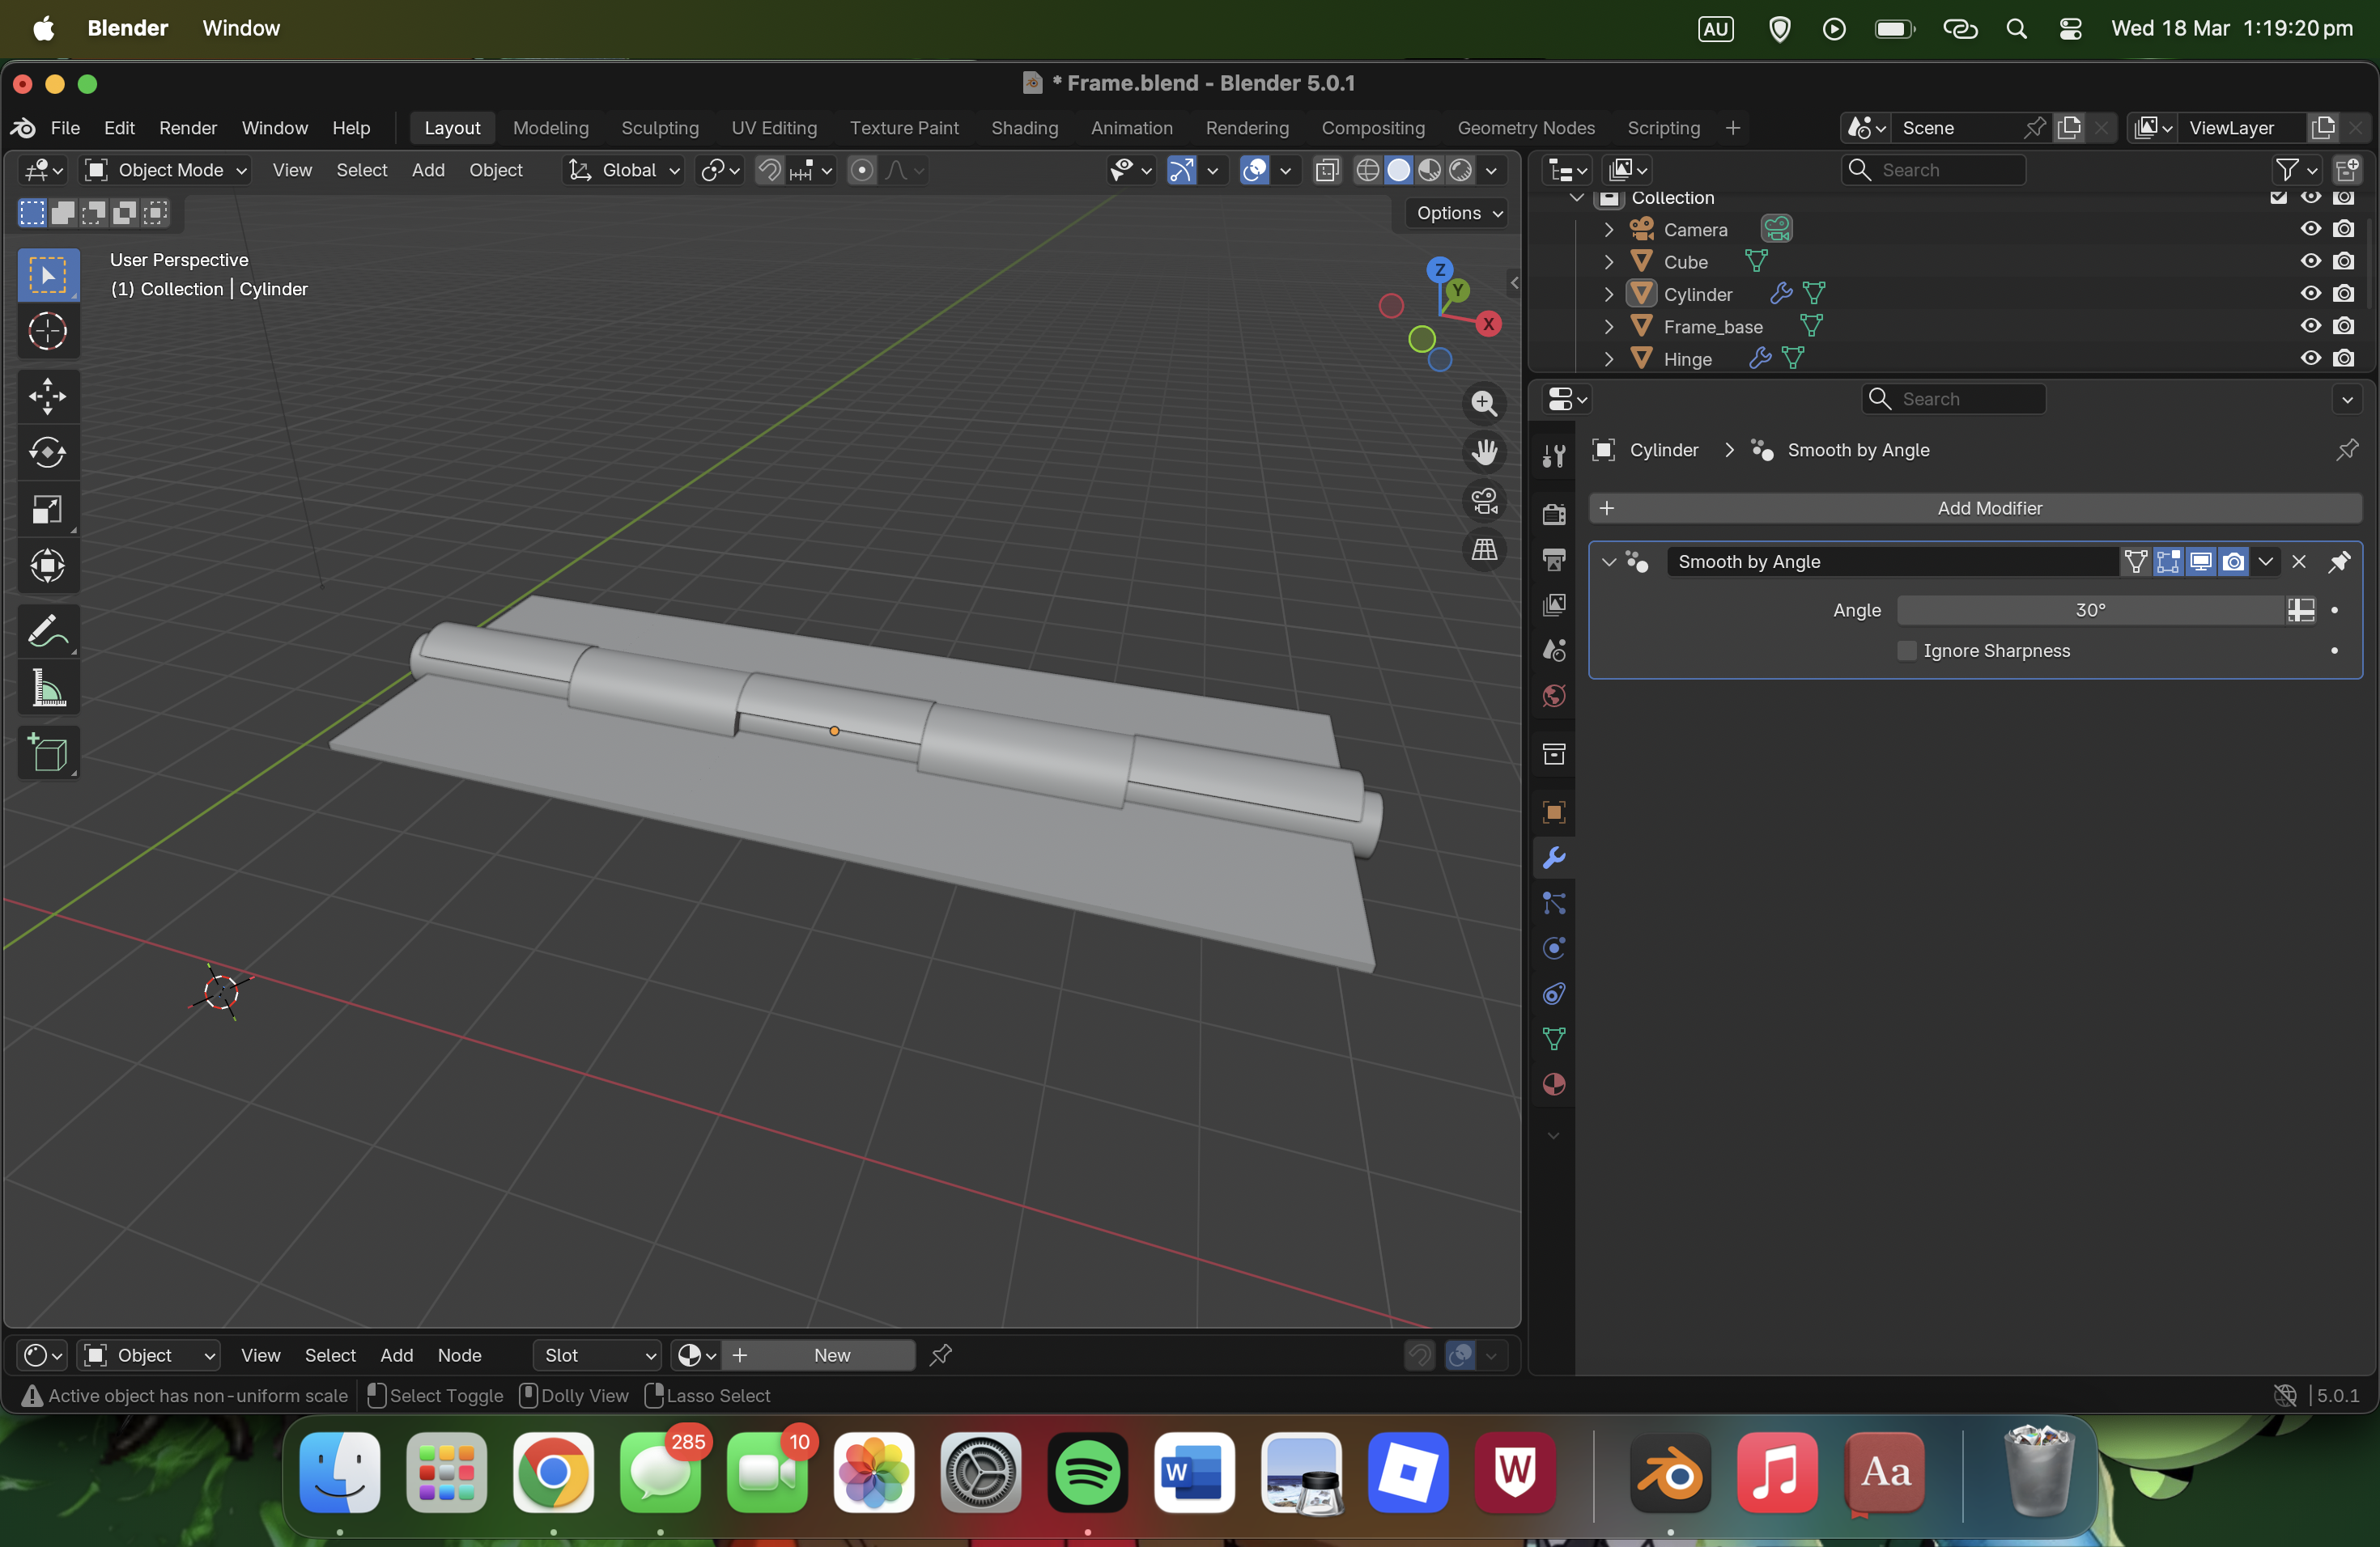This screenshot has width=2380, height=1547.
Task: Open the Render menu
Action: pyautogui.click(x=187, y=128)
